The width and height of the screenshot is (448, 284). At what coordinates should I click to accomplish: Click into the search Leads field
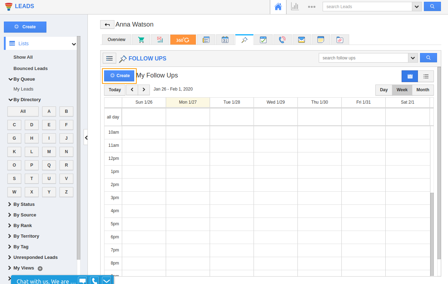(367, 6)
